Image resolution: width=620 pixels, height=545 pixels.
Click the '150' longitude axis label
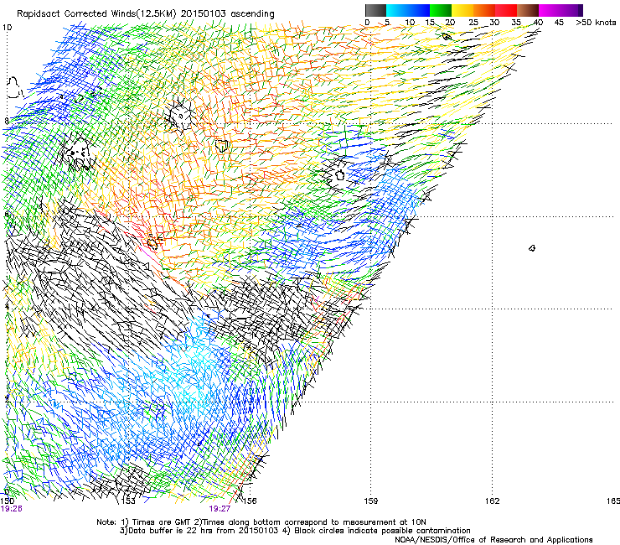[8, 501]
